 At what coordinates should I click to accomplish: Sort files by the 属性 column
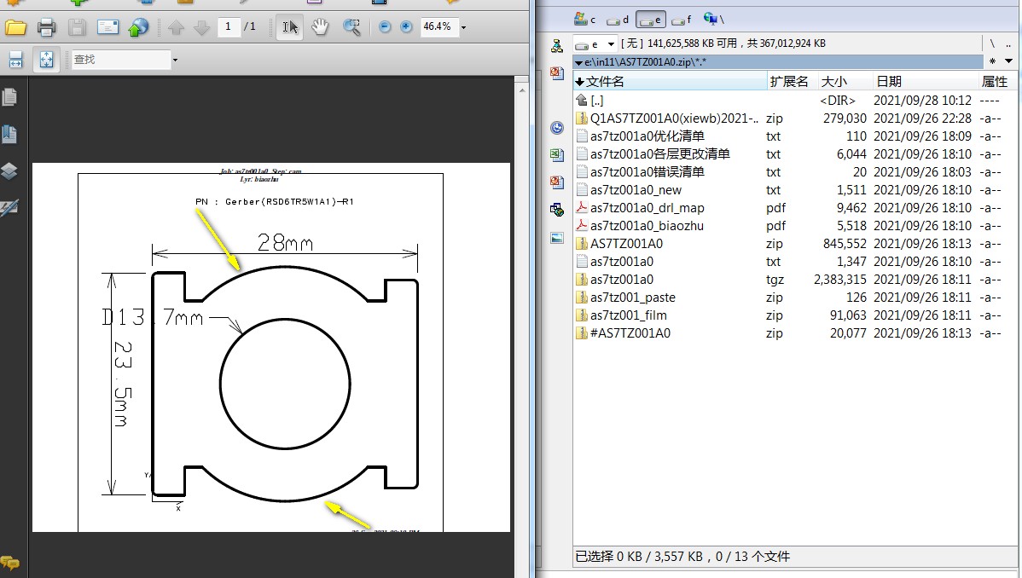(x=998, y=82)
